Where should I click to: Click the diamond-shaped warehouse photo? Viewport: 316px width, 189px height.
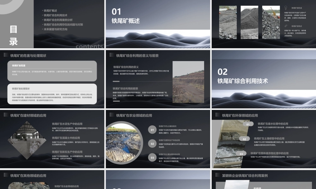(27, 140)
